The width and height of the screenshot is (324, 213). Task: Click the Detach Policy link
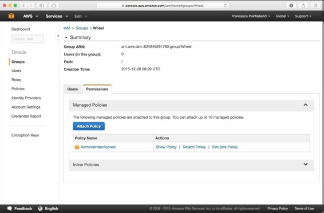point(194,147)
